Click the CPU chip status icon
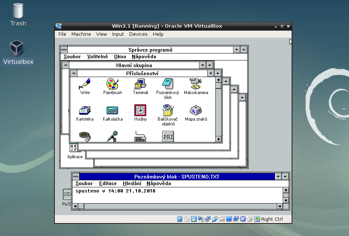This screenshot has width=349, height=236. click(243, 219)
